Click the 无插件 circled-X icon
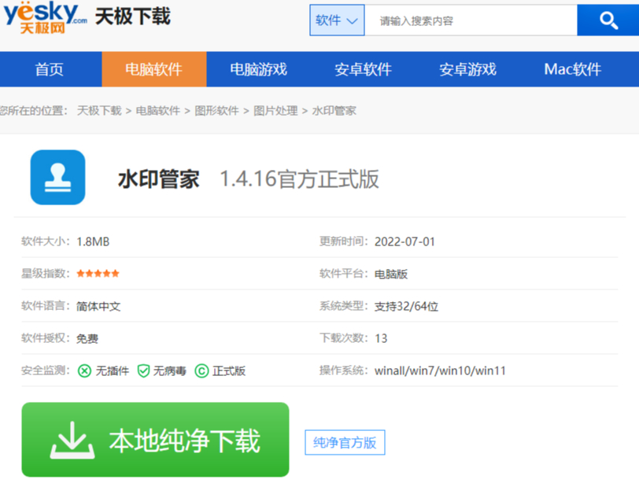639x479 pixels. [84, 371]
